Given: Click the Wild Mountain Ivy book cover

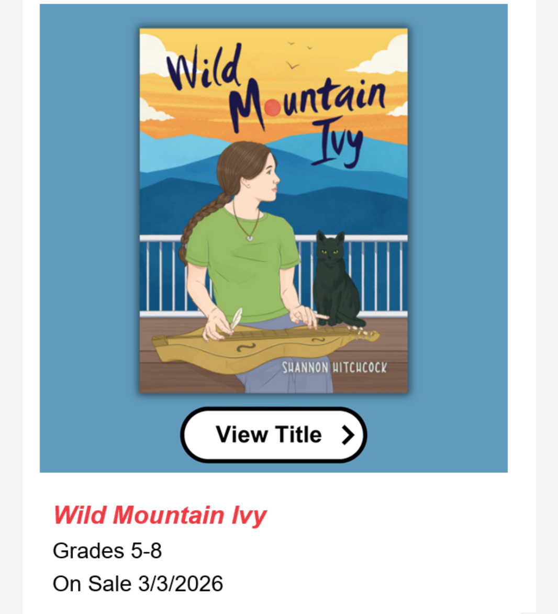Looking at the screenshot, I should coord(273,209).
